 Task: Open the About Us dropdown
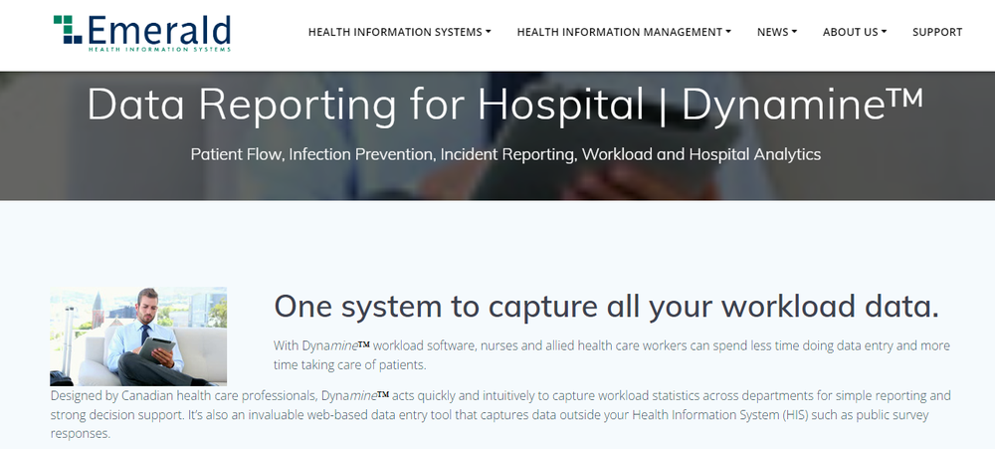855,32
